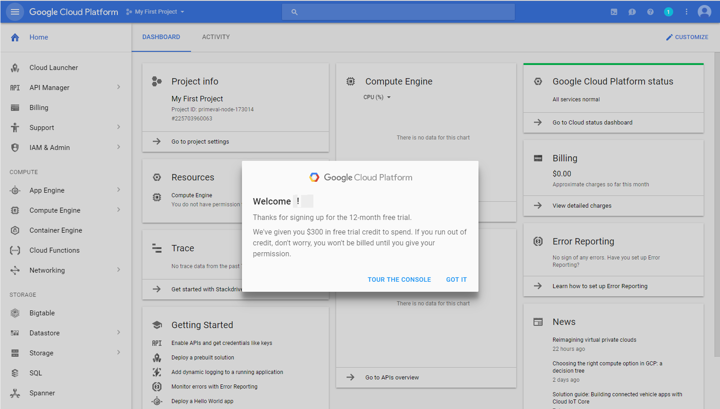The height and width of the screenshot is (409, 720).
Task: Click the top search input field
Action: [398, 12]
